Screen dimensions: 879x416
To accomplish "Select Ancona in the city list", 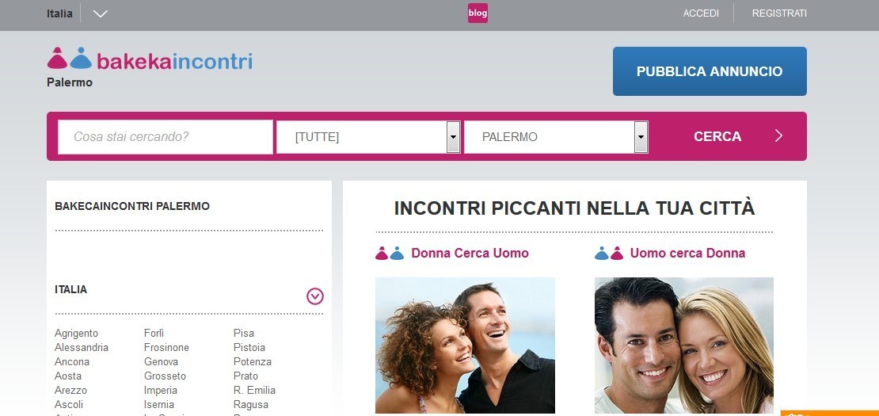I will tap(72, 361).
